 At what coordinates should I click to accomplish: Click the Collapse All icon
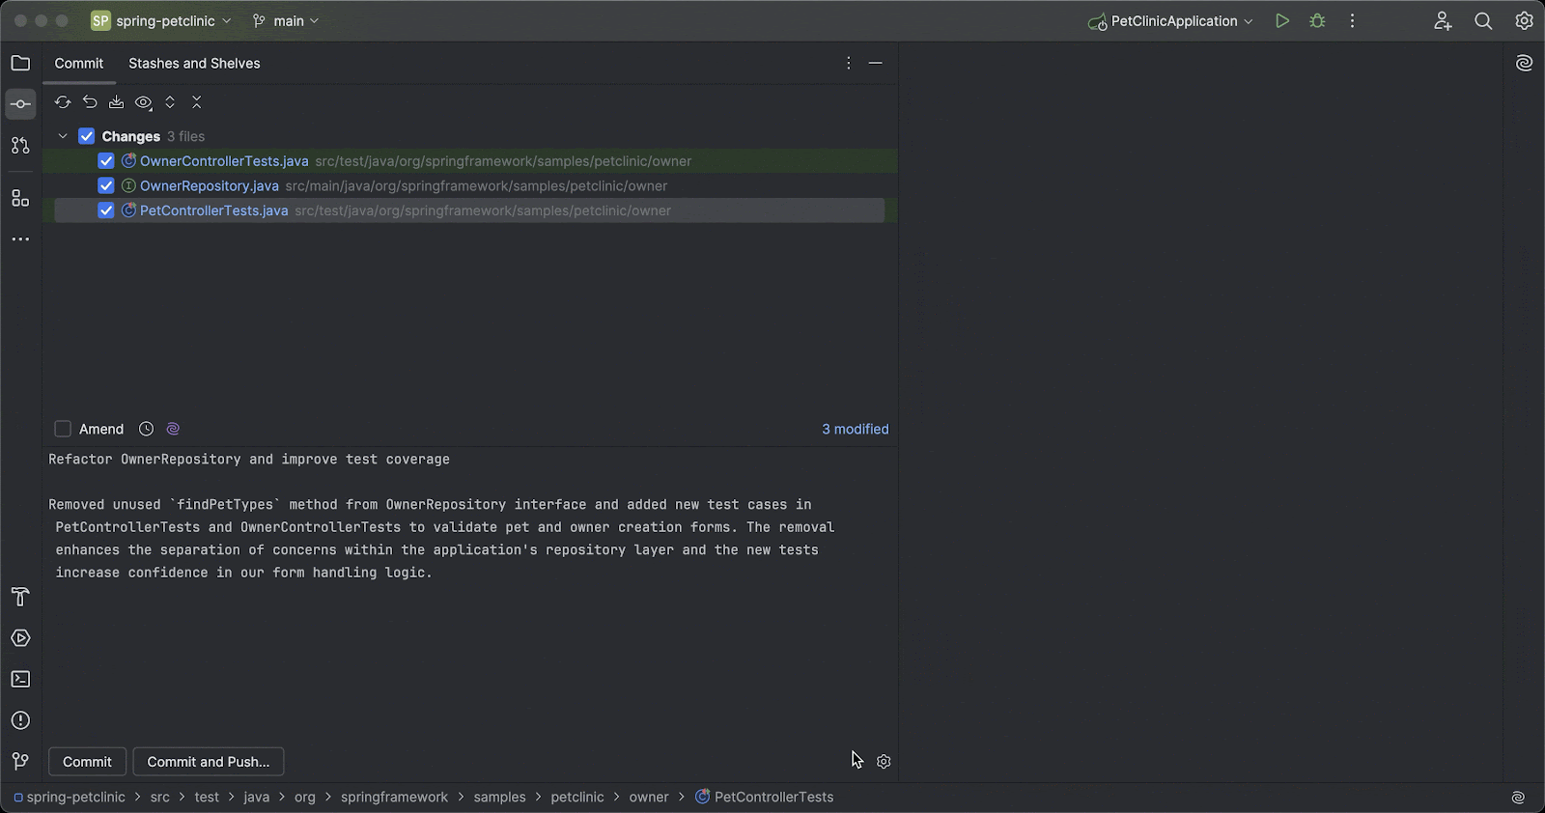click(x=197, y=102)
